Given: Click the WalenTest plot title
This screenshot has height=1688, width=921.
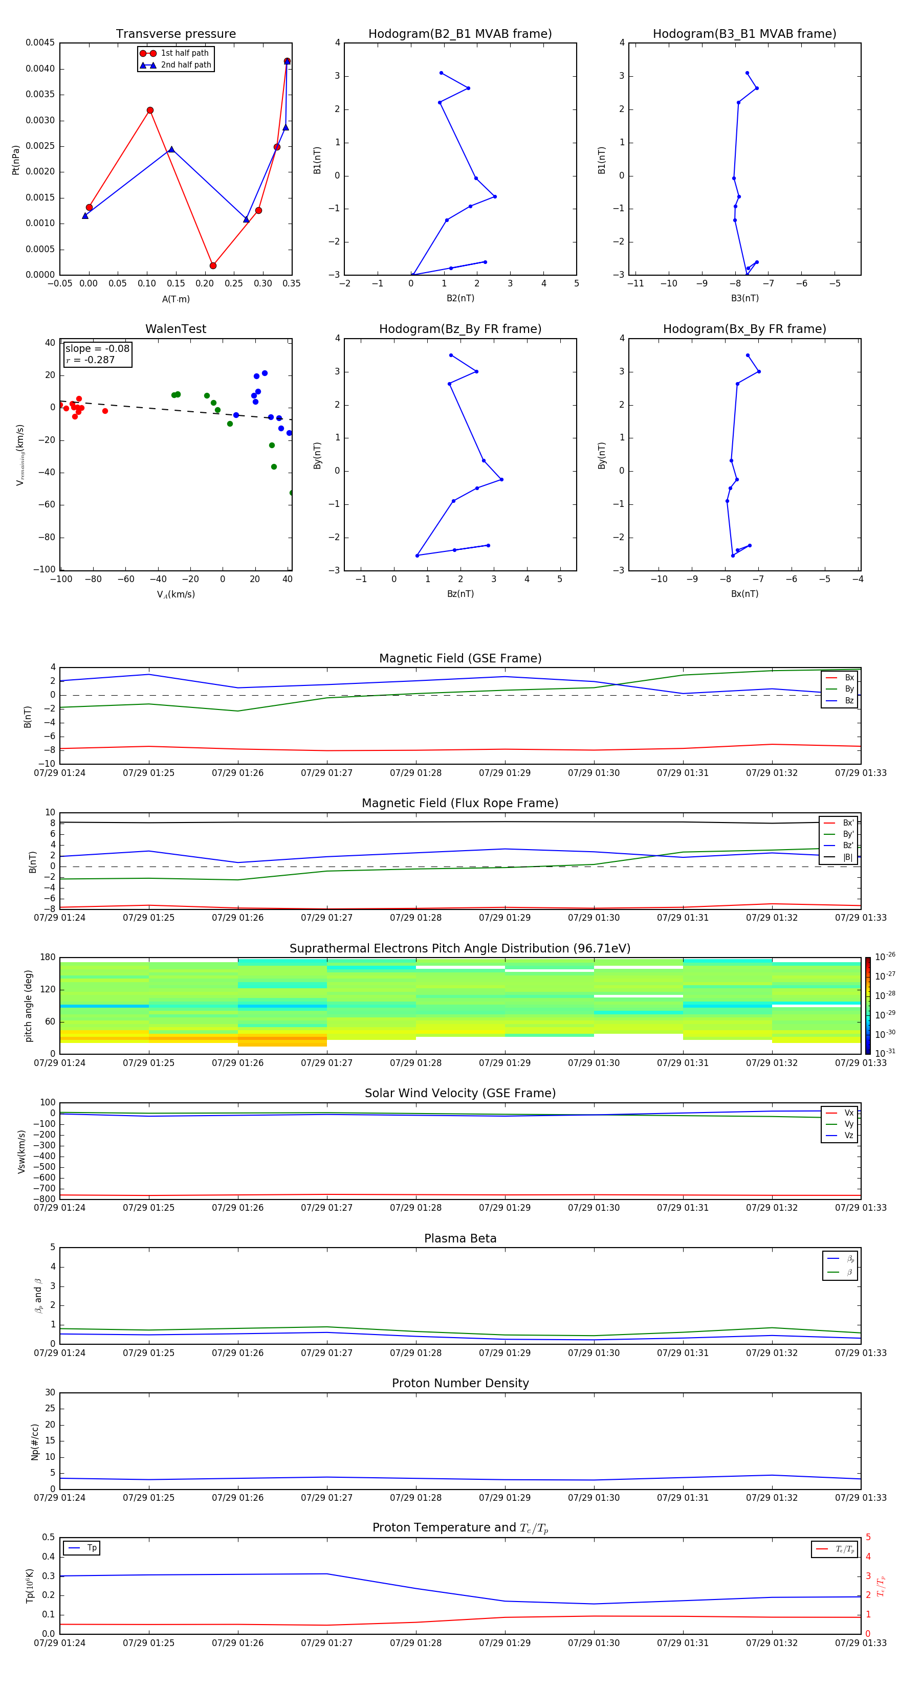Looking at the screenshot, I should pyautogui.click(x=176, y=329).
